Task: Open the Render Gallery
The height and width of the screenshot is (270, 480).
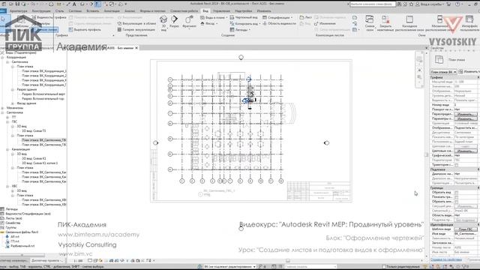Action: pyautogui.click(x=136, y=30)
